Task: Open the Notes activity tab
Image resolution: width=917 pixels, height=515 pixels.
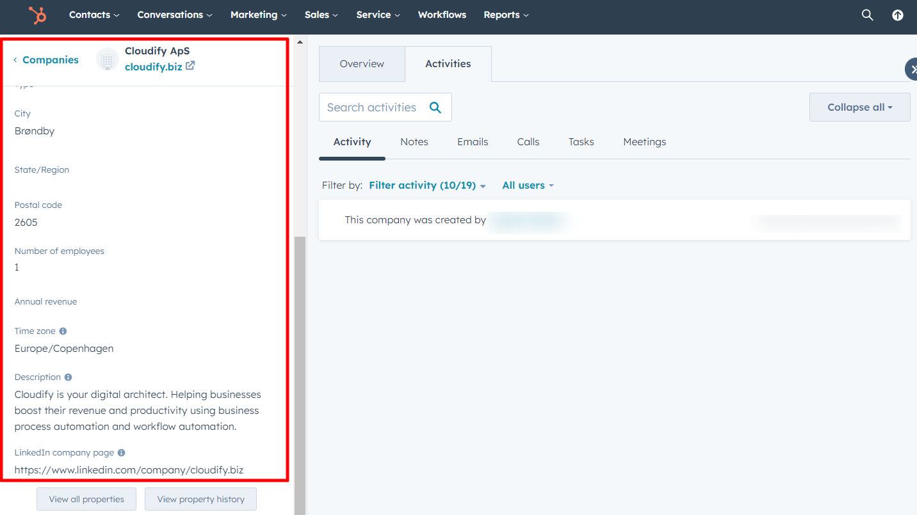Action: pos(414,141)
